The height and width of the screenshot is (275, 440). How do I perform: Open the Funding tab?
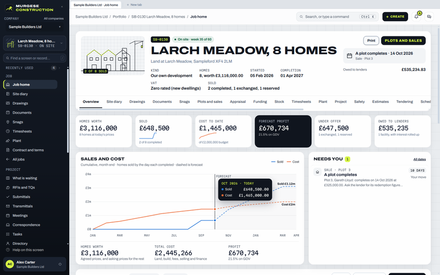260,102
